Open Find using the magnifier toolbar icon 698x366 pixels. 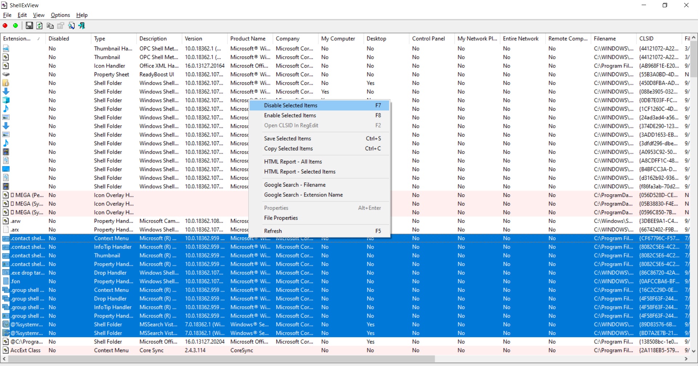click(71, 25)
